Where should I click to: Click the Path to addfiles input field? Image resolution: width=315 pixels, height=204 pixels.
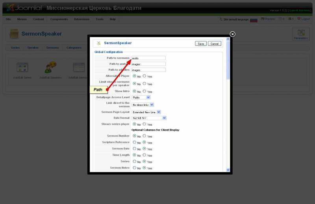148,70
